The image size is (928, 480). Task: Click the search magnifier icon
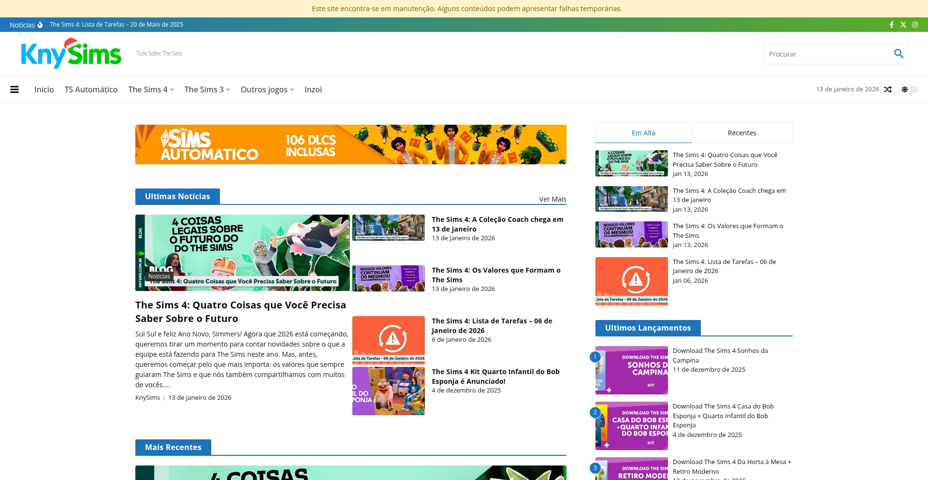point(899,54)
